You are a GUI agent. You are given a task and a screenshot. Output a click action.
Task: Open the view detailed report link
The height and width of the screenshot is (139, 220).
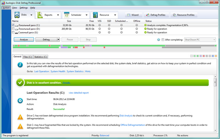click(x=78, y=93)
